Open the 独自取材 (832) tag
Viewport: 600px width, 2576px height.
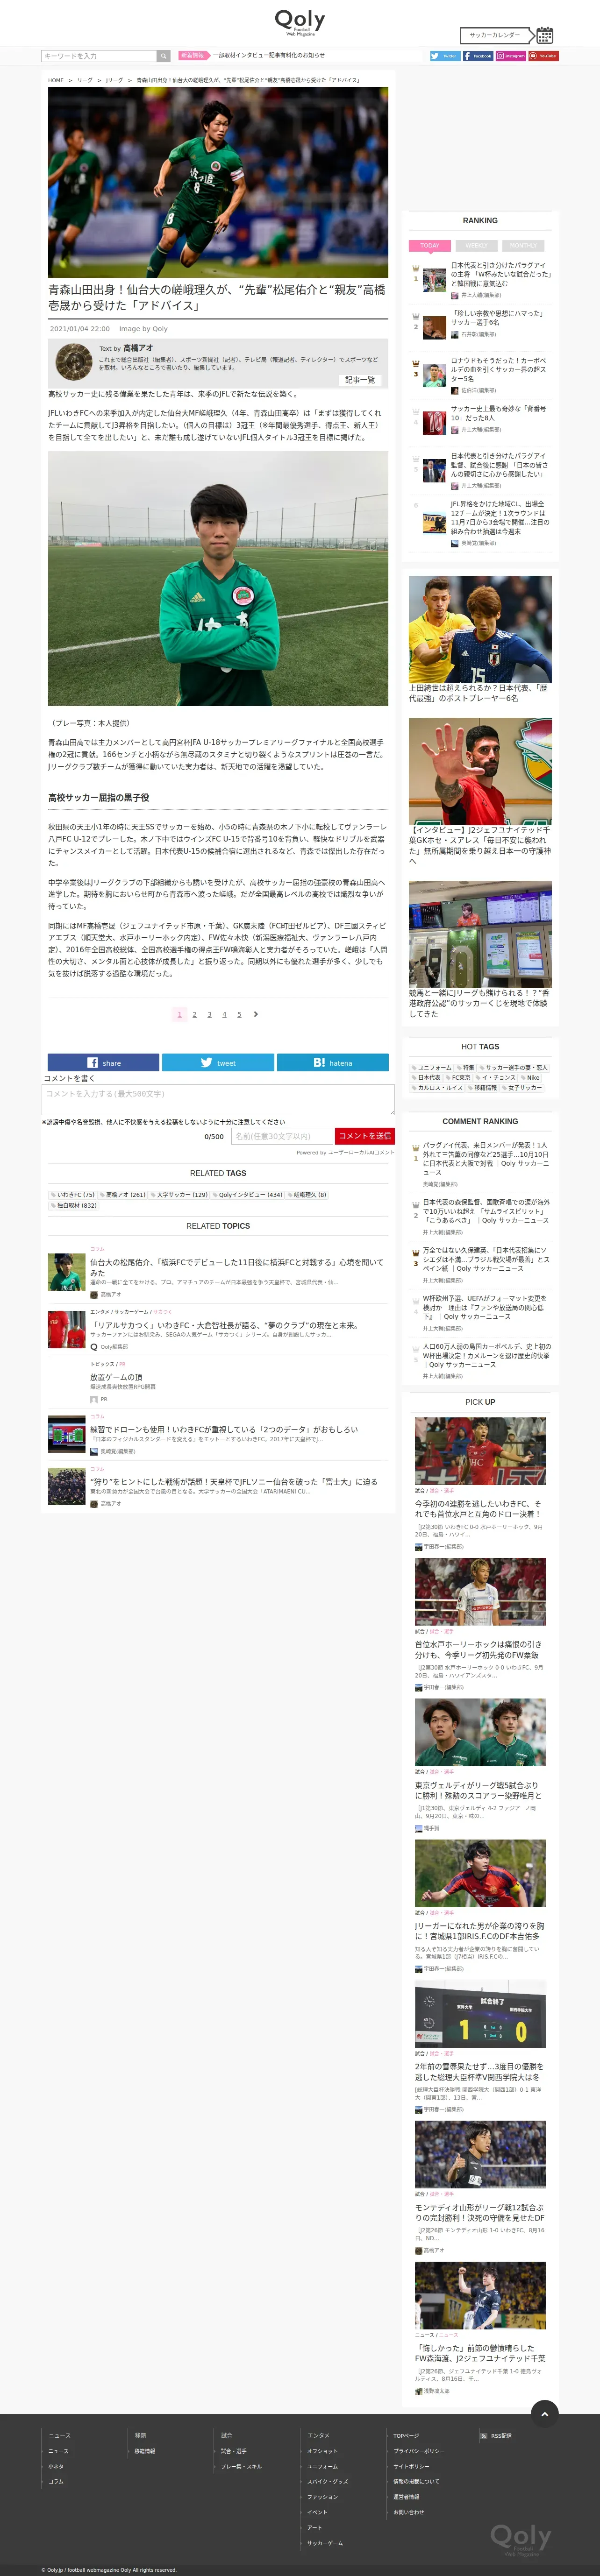tap(75, 1205)
